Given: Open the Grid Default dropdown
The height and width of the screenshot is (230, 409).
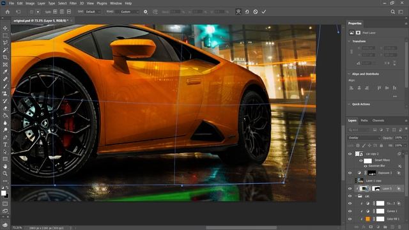Looking at the screenshot, I should 93,11.
